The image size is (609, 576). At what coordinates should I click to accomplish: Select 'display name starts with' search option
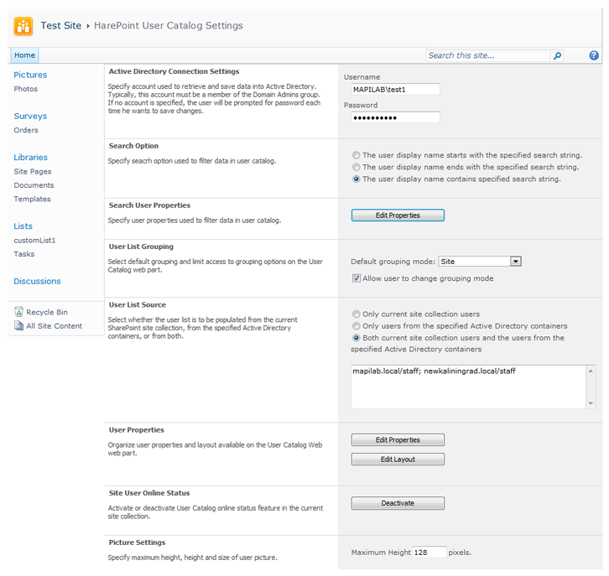click(x=357, y=155)
